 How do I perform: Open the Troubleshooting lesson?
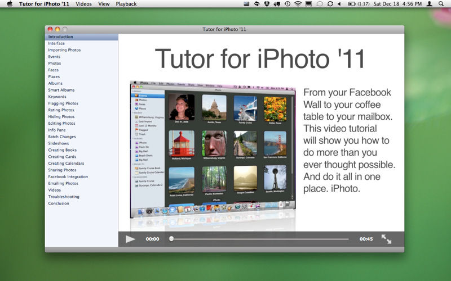81,196
